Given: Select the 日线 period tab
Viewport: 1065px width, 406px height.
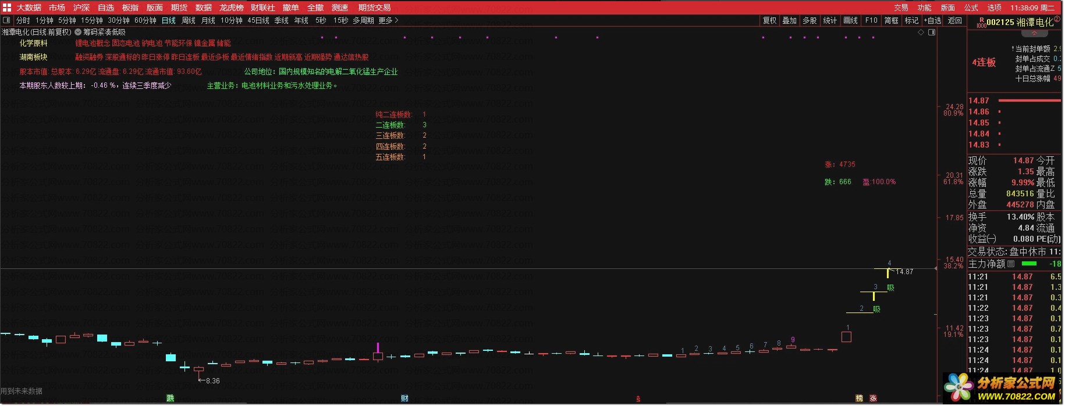Looking at the screenshot, I should pos(169,20).
